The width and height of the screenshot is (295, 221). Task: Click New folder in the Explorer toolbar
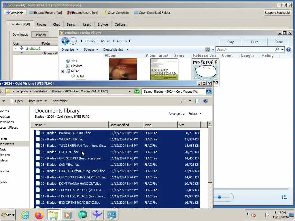tap(60, 101)
